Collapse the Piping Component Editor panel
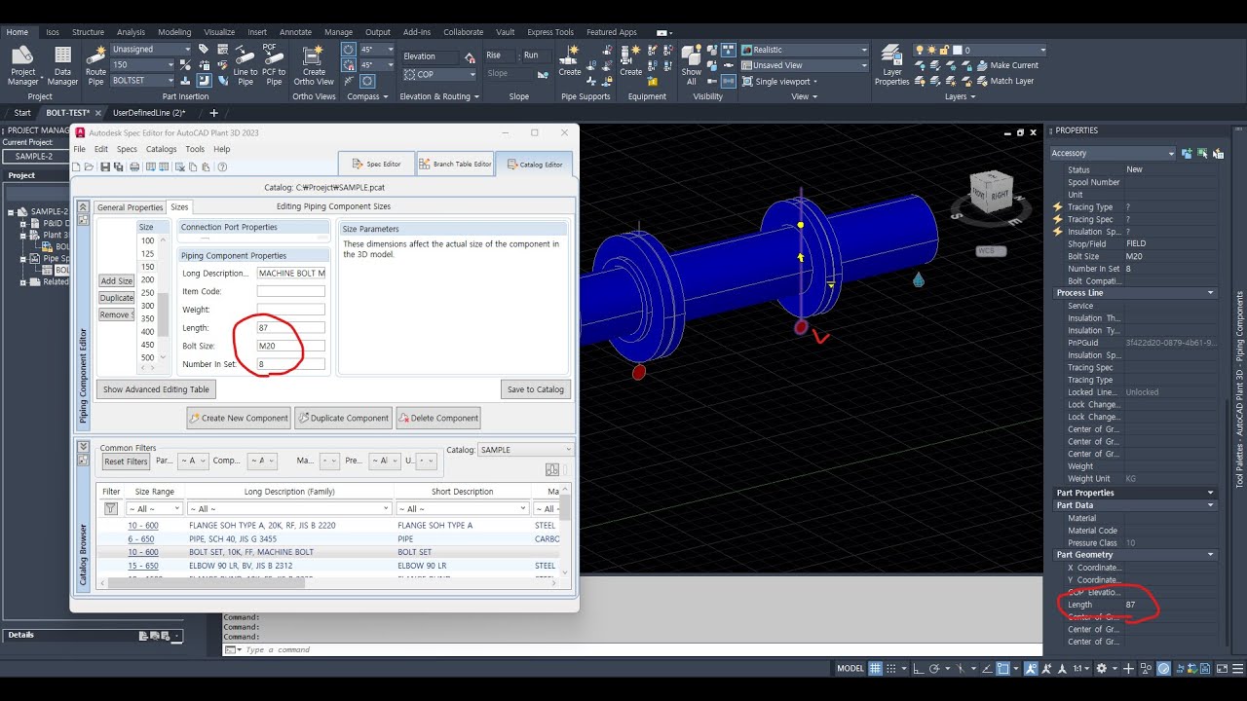1247x701 pixels. tap(84, 206)
